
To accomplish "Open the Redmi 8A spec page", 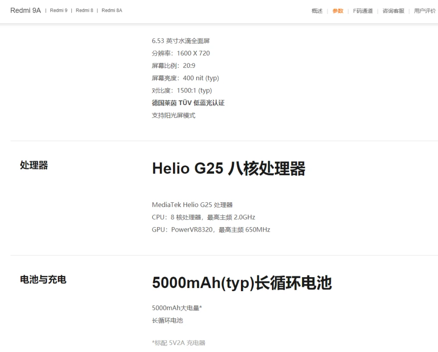I will click(x=111, y=10).
